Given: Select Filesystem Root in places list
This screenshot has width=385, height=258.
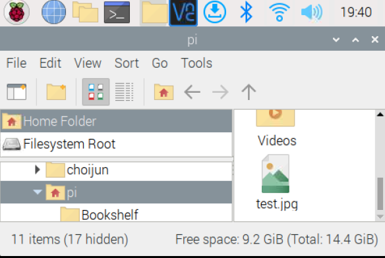Looking at the screenshot, I should click(x=117, y=144).
